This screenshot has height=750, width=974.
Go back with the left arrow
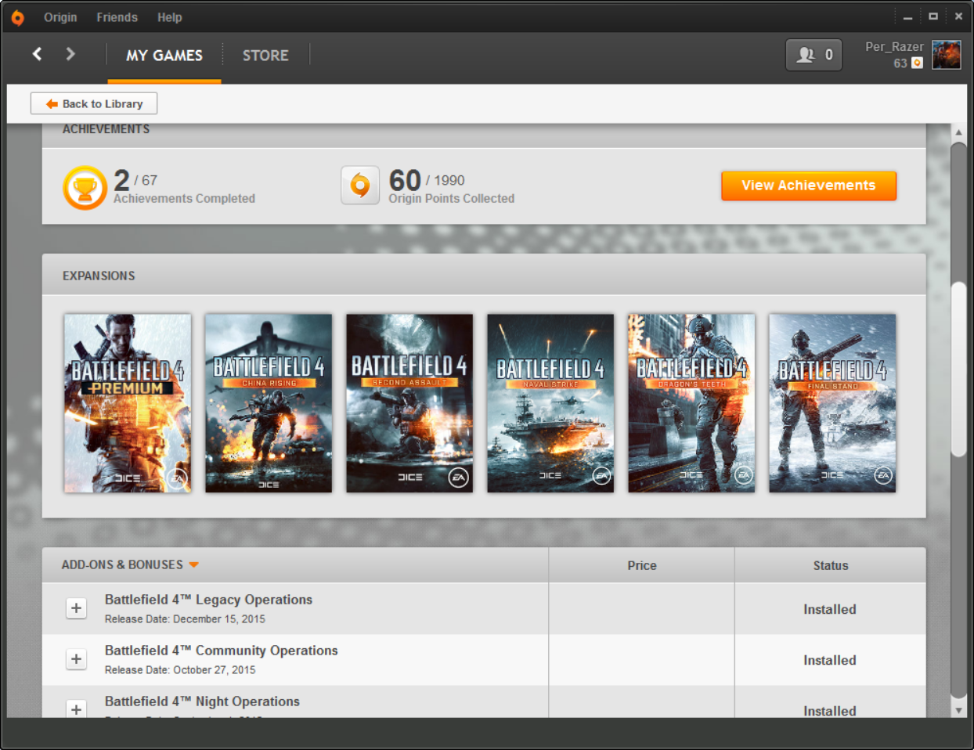click(x=37, y=54)
